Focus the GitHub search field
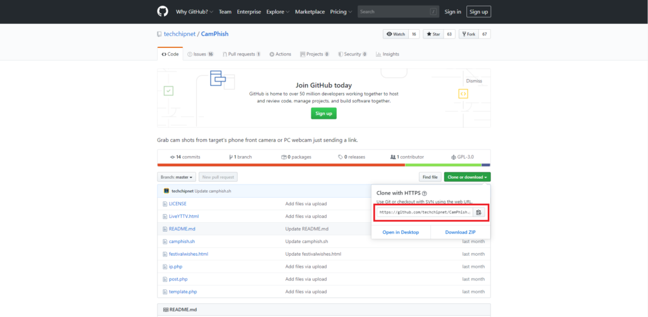The height and width of the screenshot is (317, 648). coord(399,11)
